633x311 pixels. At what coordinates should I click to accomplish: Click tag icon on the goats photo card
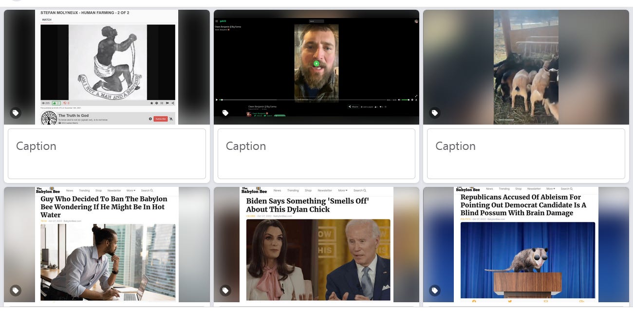pyautogui.click(x=435, y=113)
